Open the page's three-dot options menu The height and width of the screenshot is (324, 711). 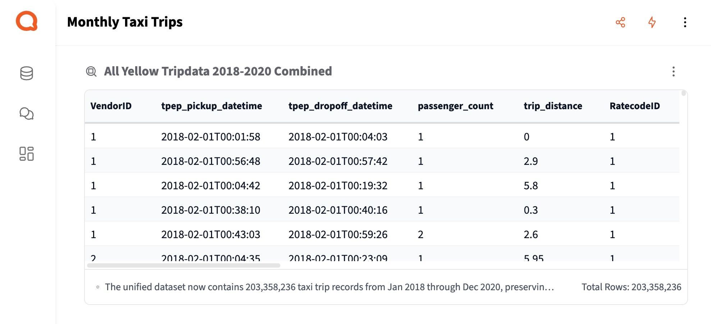click(685, 22)
